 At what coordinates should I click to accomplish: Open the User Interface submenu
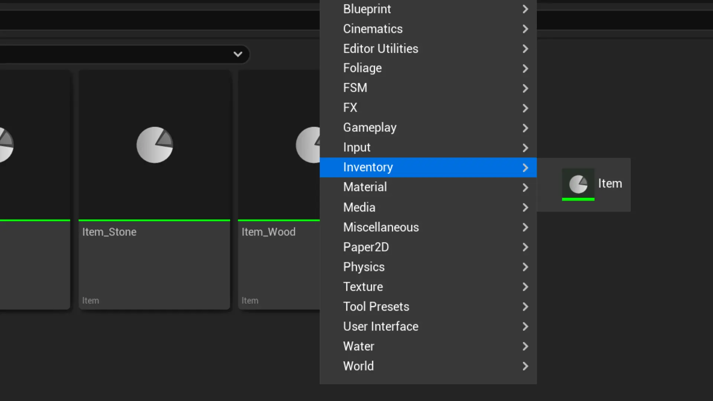428,326
